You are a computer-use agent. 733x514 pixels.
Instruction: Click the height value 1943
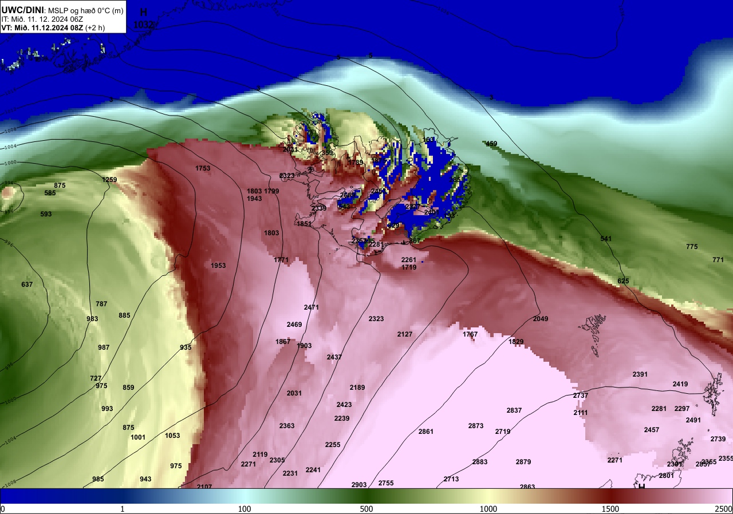pos(254,199)
